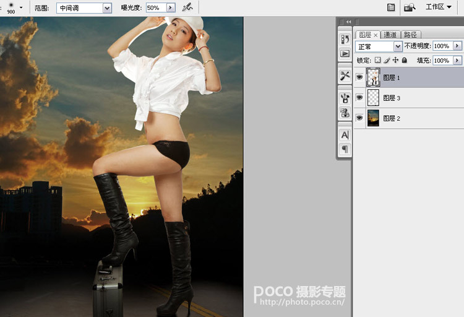The height and width of the screenshot is (317, 464).
Task: Open the 曝光度 exposure slider arrow
Action: click(171, 7)
